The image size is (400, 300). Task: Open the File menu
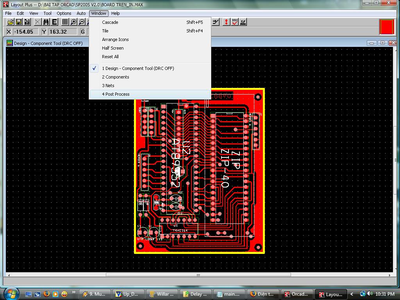8,13
